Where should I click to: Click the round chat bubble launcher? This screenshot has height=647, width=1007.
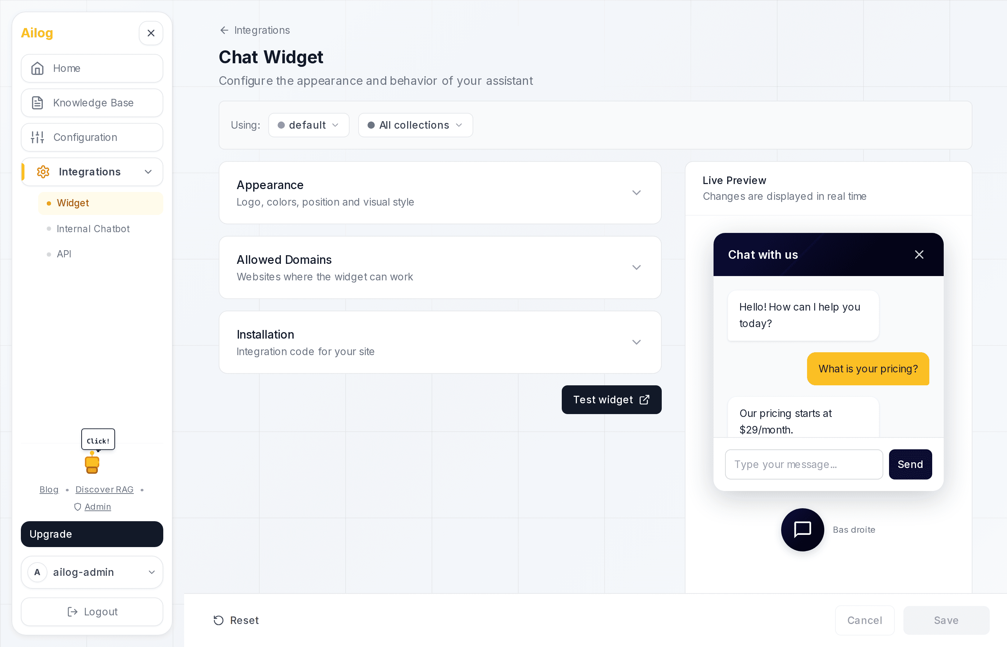(x=802, y=529)
